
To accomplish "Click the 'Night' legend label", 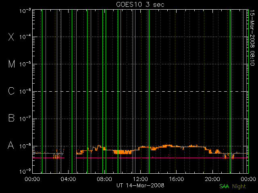I will [x=239, y=187].
